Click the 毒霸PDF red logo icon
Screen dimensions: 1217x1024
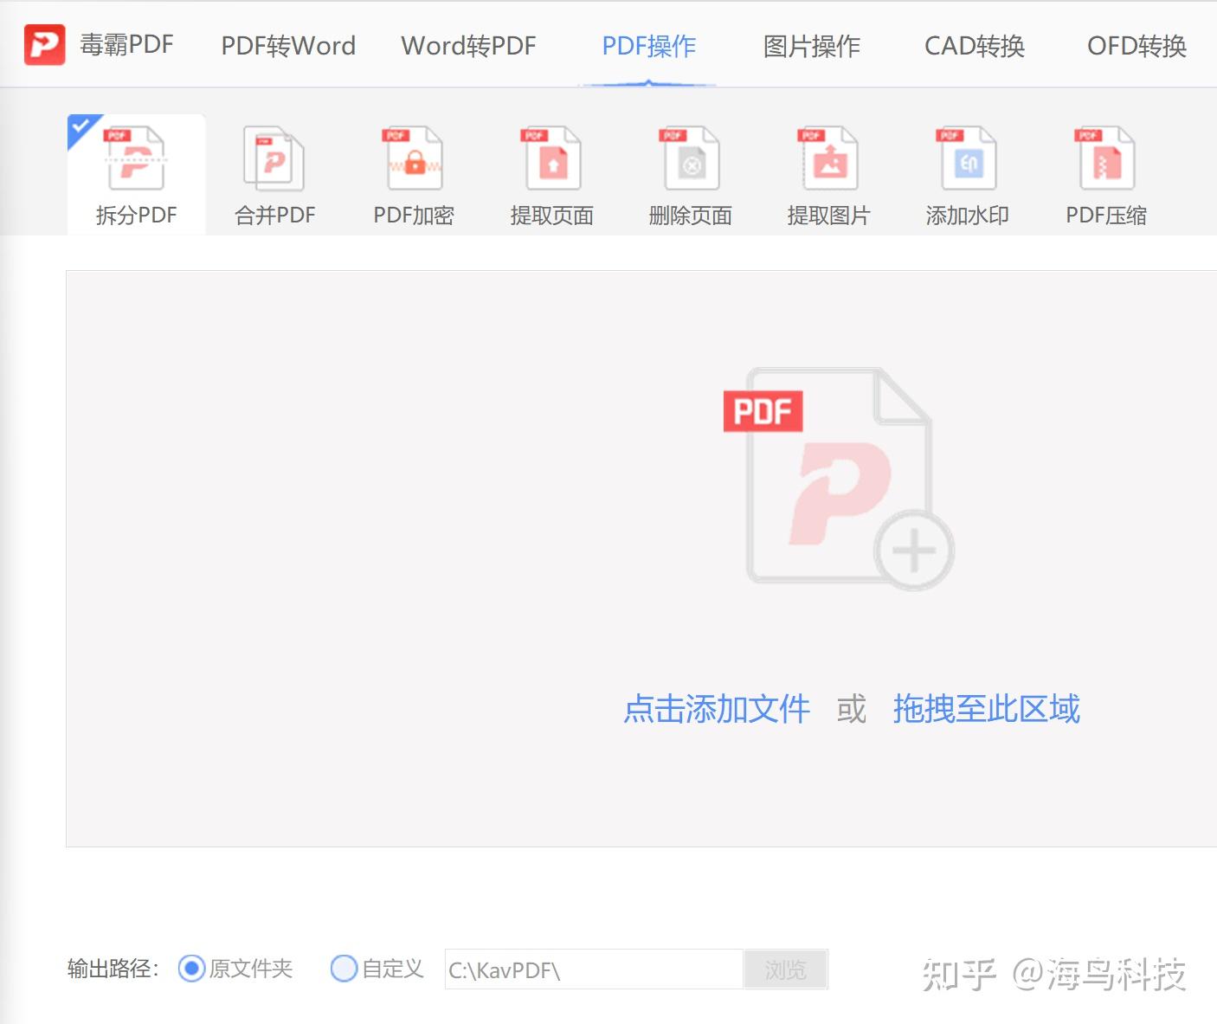(x=44, y=45)
